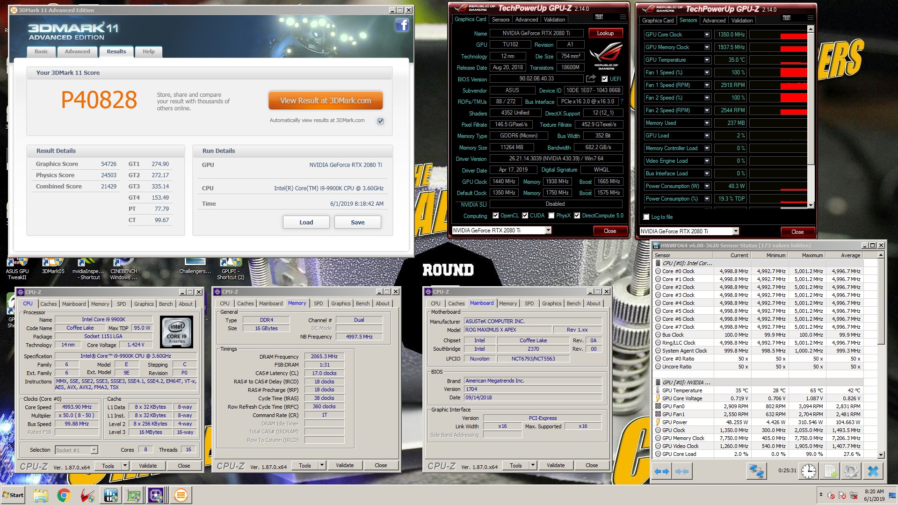Click the GPU-Z BIOS share/export arrow icon
The image size is (898, 505).
tap(591, 79)
